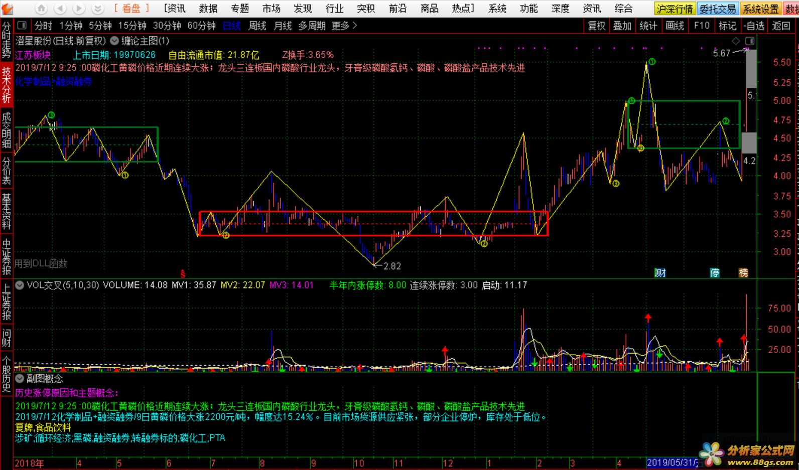Toggle the right side panel icon above chart
This screenshot has width=799, height=470.
tap(750, 41)
